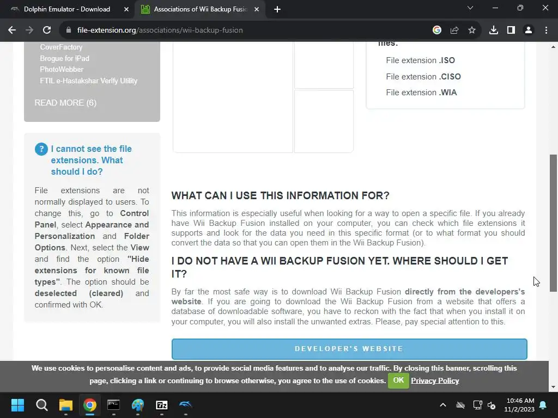
Task: Click the page vertical scrollbar thumb
Action: (554, 223)
